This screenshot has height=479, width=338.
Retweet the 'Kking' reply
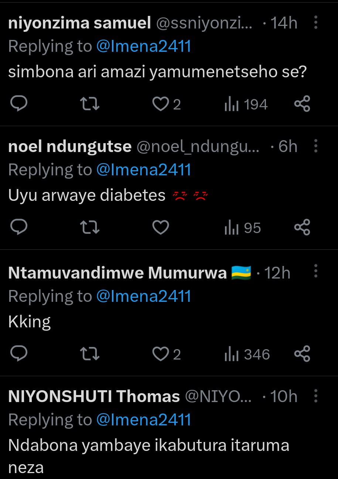pos(90,354)
